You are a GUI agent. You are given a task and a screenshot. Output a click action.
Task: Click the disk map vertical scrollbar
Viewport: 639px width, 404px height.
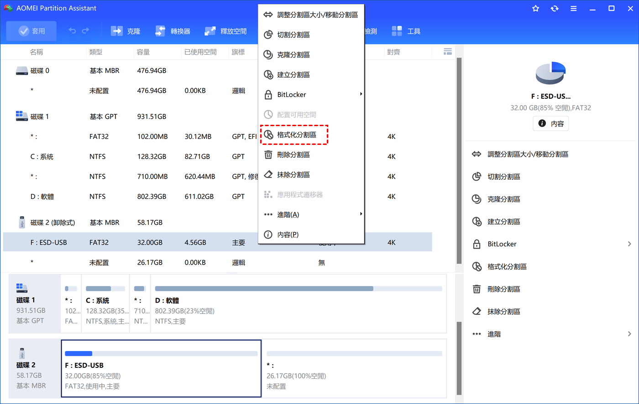point(459,359)
